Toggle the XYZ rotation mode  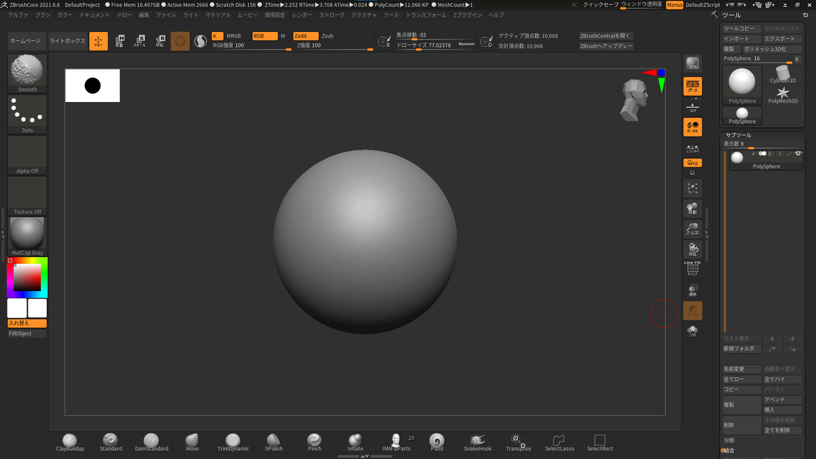tap(692, 163)
